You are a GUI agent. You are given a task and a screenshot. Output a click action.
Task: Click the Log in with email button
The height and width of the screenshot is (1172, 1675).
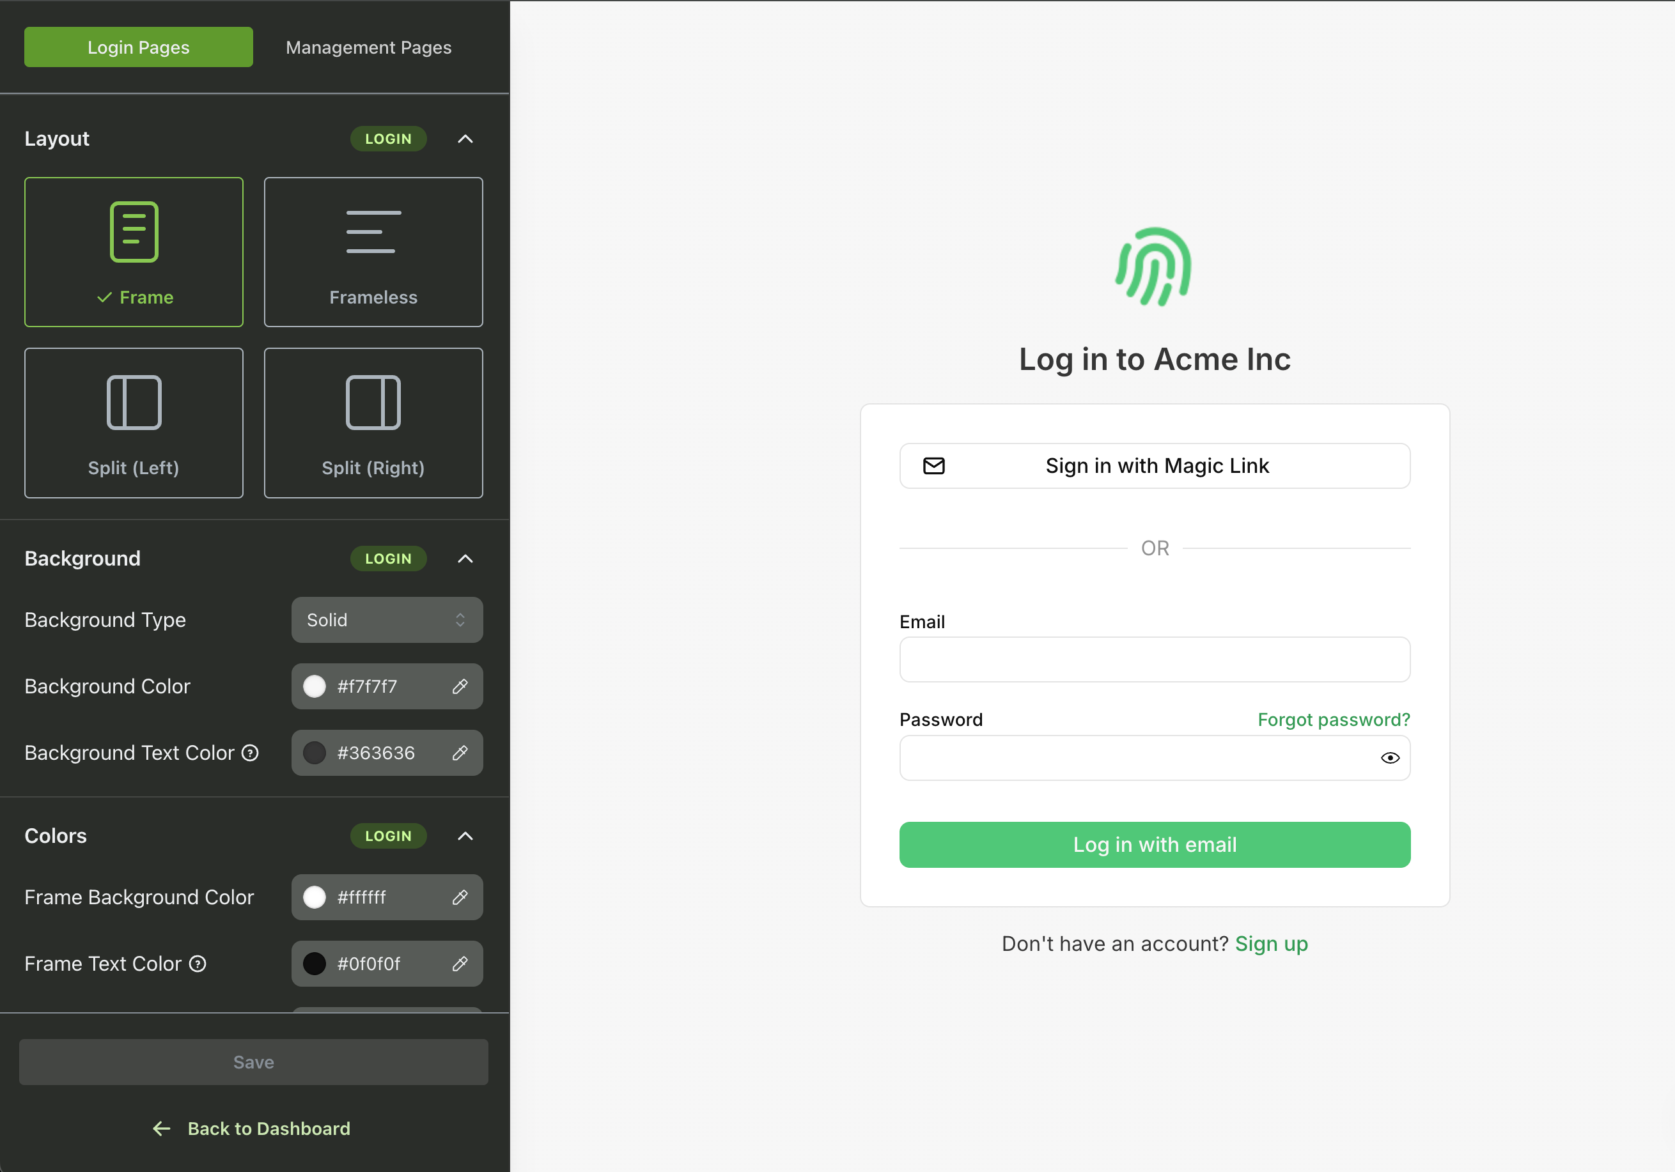pos(1155,845)
